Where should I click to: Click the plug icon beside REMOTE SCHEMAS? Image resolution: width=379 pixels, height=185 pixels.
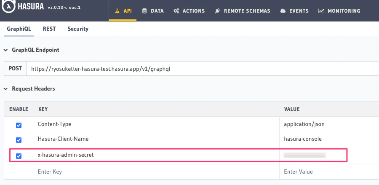click(217, 11)
